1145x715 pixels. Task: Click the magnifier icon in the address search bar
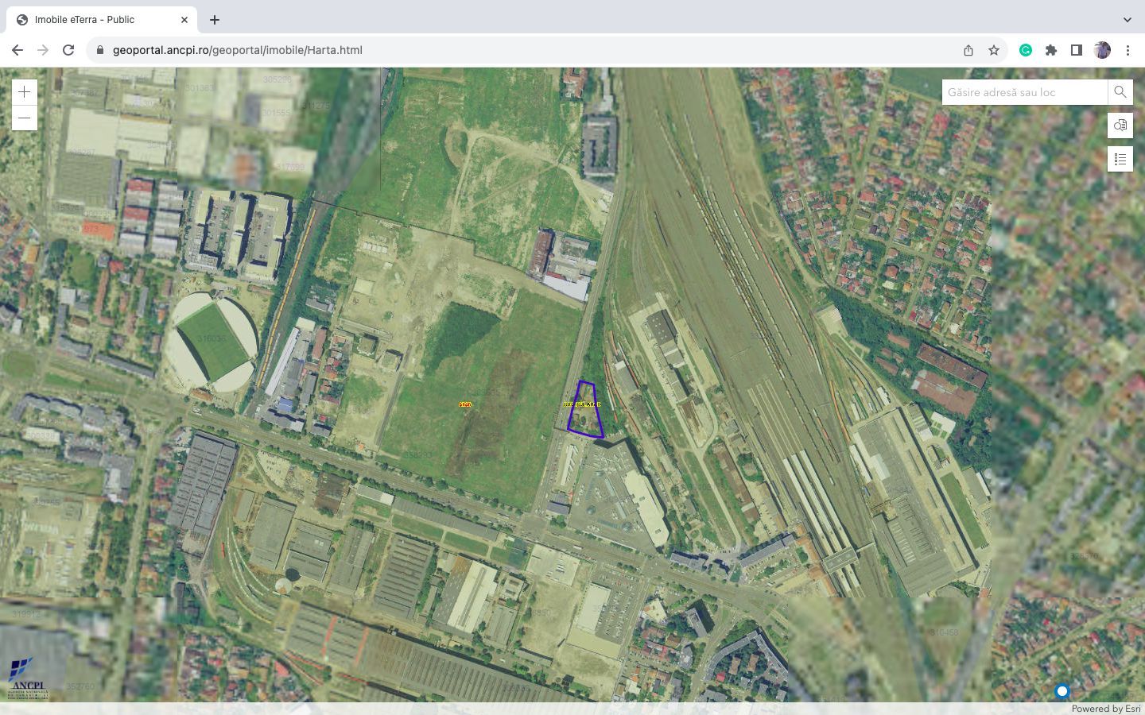(x=1120, y=91)
